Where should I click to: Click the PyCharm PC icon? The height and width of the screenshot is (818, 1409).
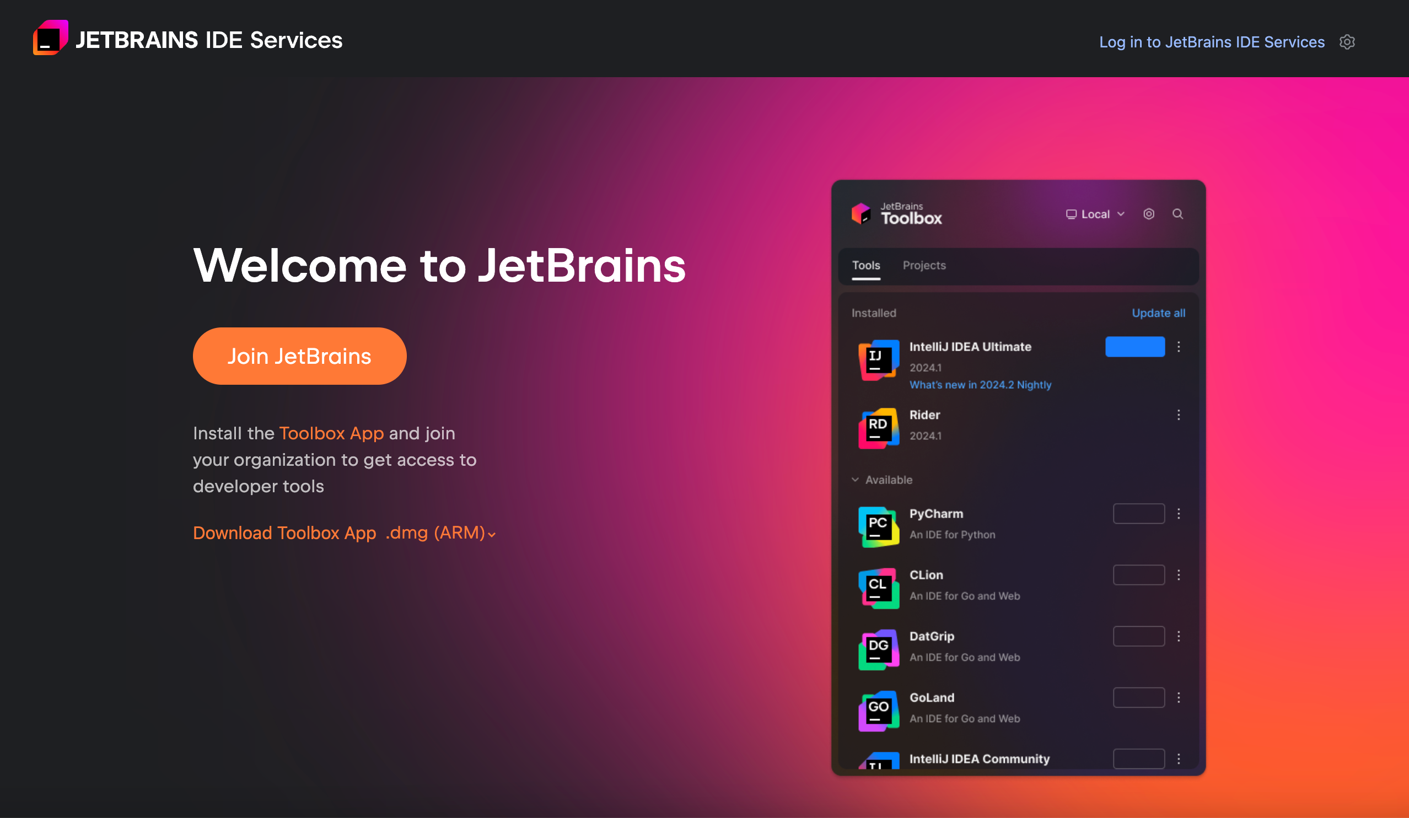(x=878, y=527)
